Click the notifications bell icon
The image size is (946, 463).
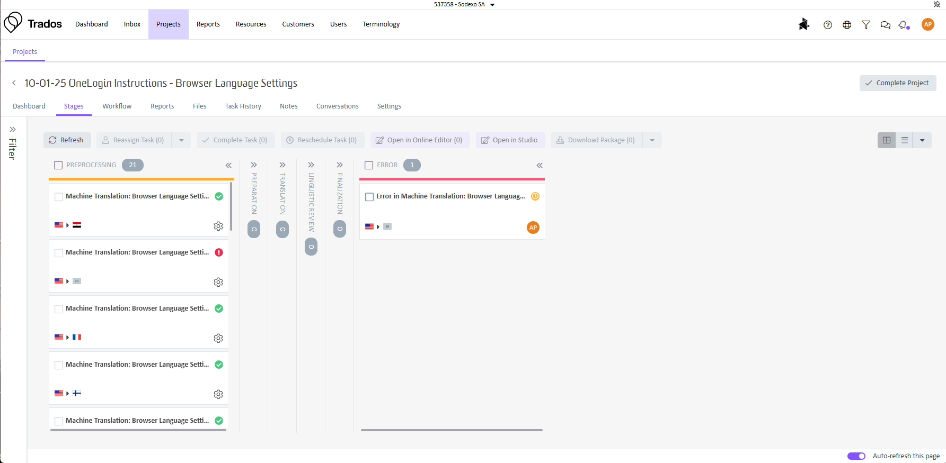[904, 25]
